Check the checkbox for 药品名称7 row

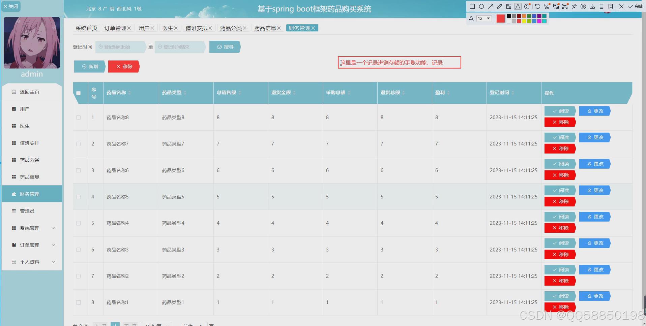point(79,144)
